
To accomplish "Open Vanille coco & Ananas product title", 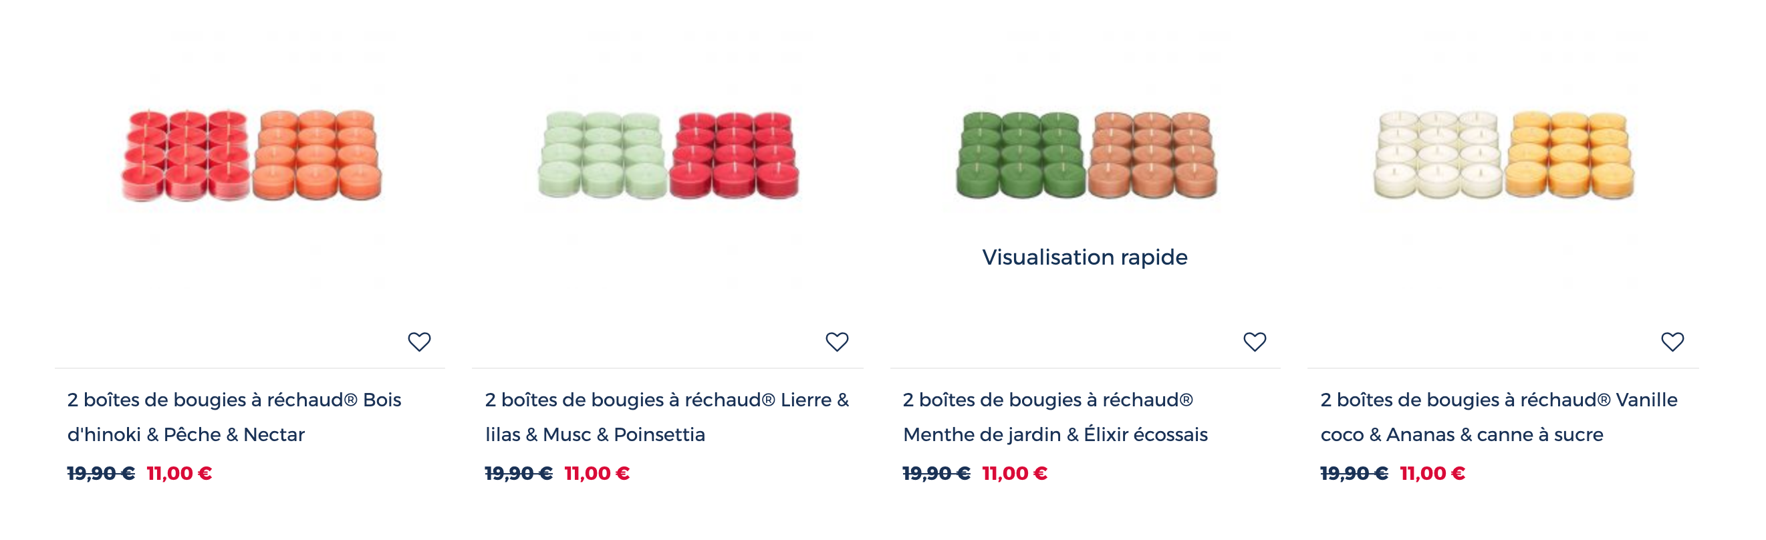I will [x=1499, y=416].
